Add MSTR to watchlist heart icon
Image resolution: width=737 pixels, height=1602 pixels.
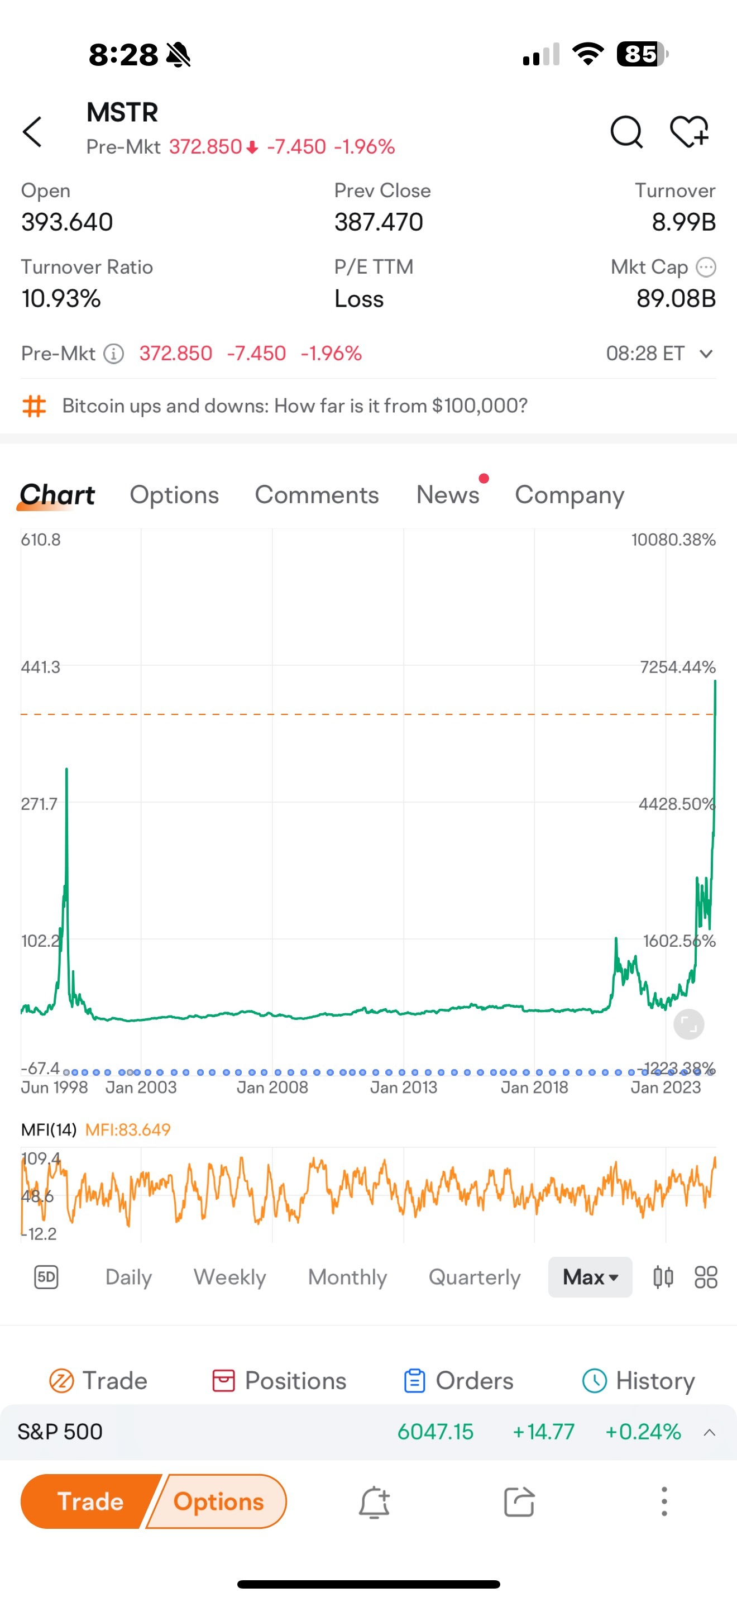tap(689, 132)
